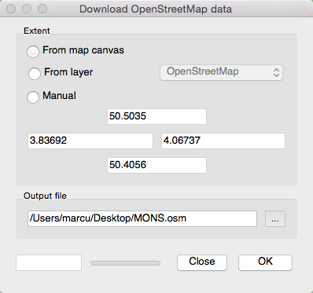Zoom the dialog with the window zoom button

[42, 9]
